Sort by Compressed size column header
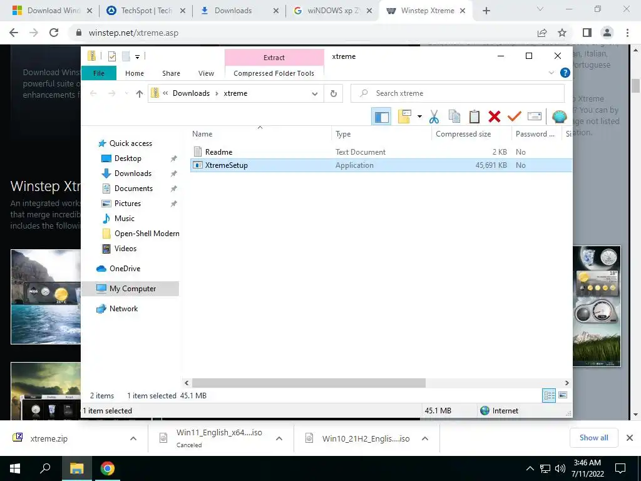641x481 pixels. coord(471,134)
